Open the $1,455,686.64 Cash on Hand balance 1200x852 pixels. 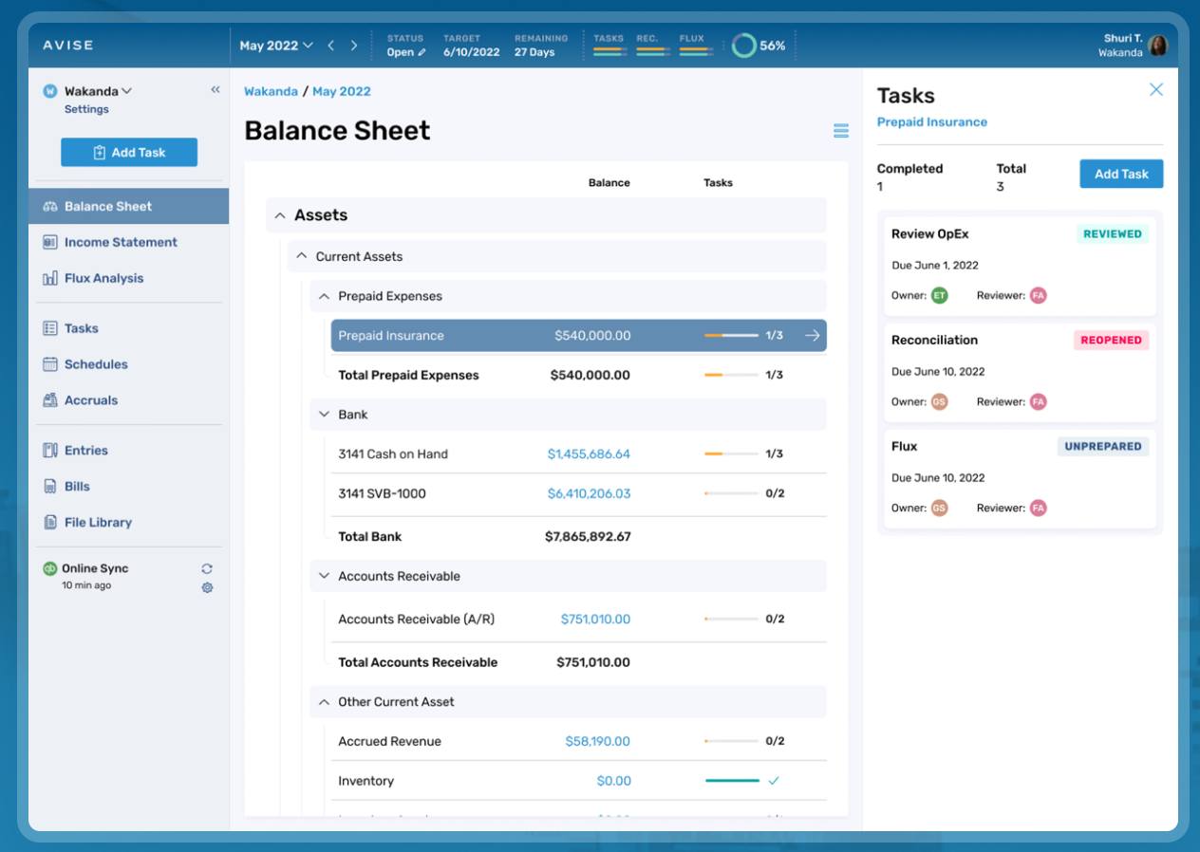click(589, 454)
